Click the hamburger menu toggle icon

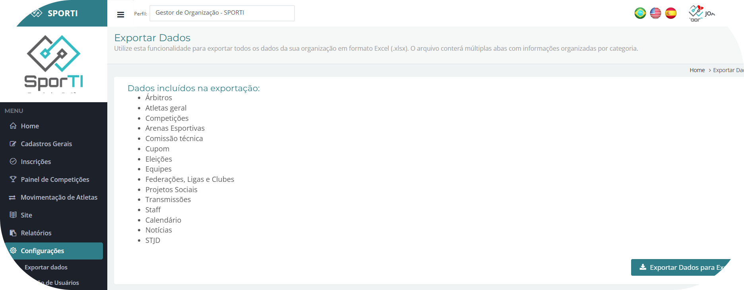(121, 15)
